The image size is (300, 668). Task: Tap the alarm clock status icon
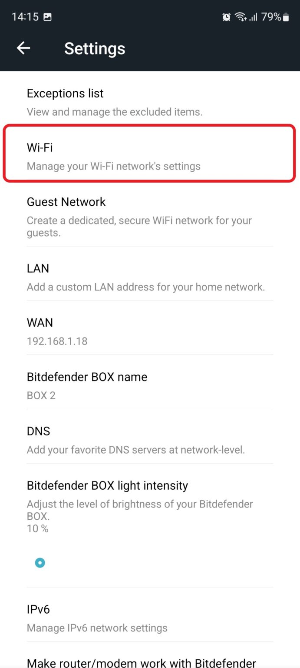(226, 17)
